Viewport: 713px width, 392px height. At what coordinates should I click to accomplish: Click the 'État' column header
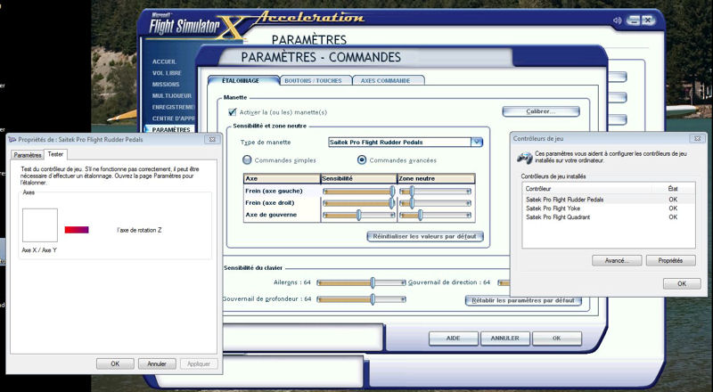click(674, 188)
